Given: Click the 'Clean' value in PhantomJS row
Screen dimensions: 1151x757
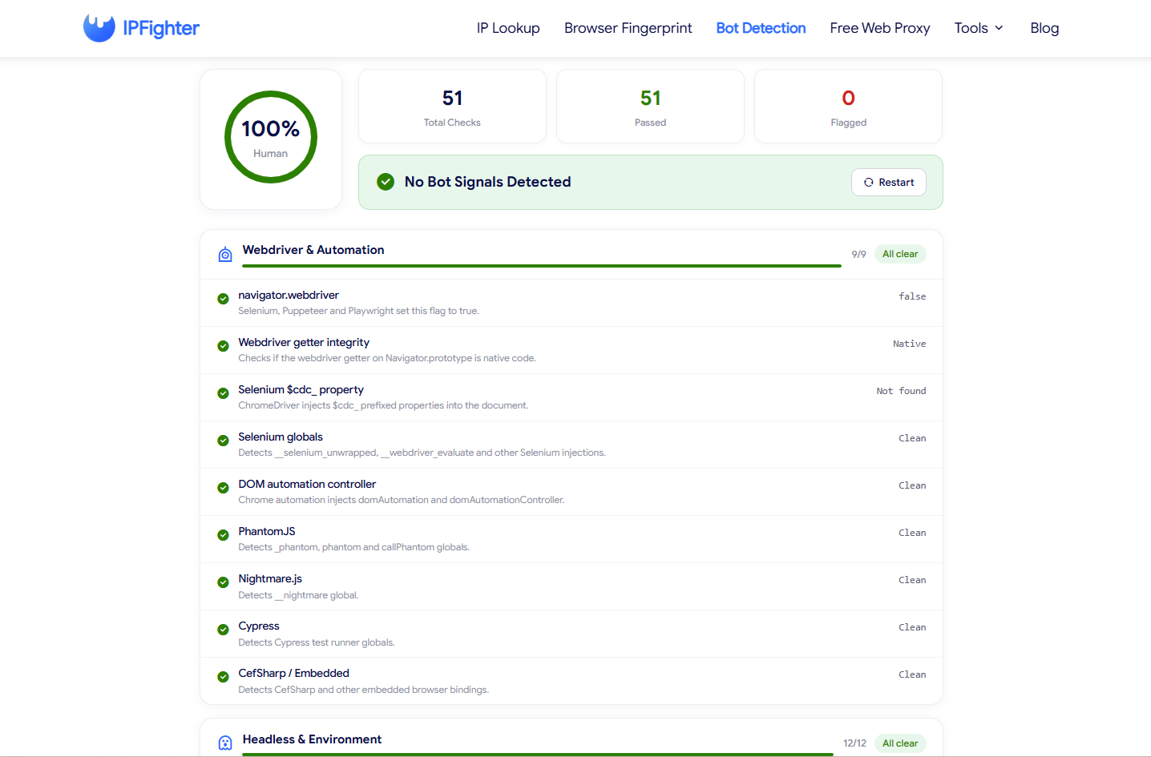Looking at the screenshot, I should pos(912,533).
